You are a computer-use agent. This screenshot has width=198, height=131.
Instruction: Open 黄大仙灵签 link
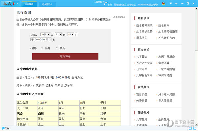[165, 101]
